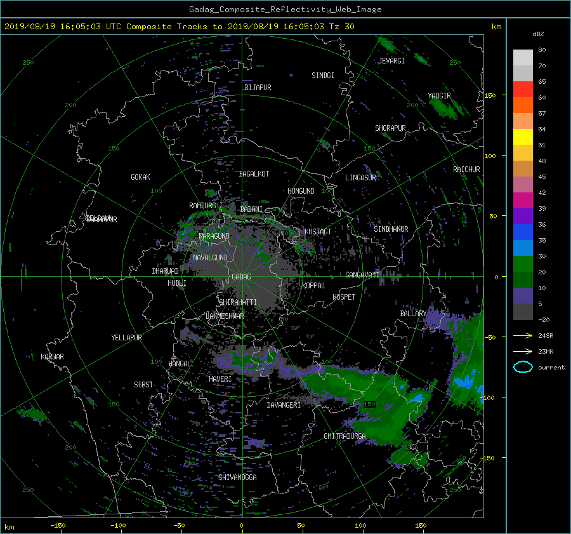Click the SHIVAMOGGA city label

[x=237, y=477]
